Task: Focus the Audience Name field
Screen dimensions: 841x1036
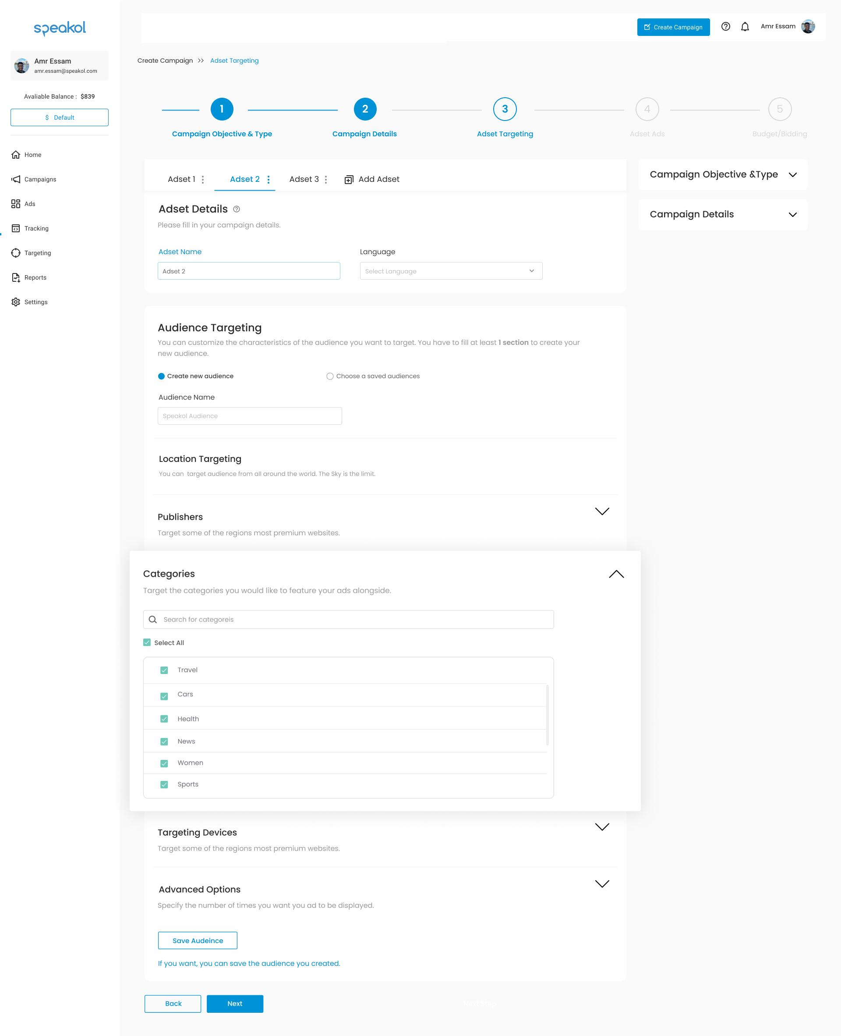Action: 250,416
